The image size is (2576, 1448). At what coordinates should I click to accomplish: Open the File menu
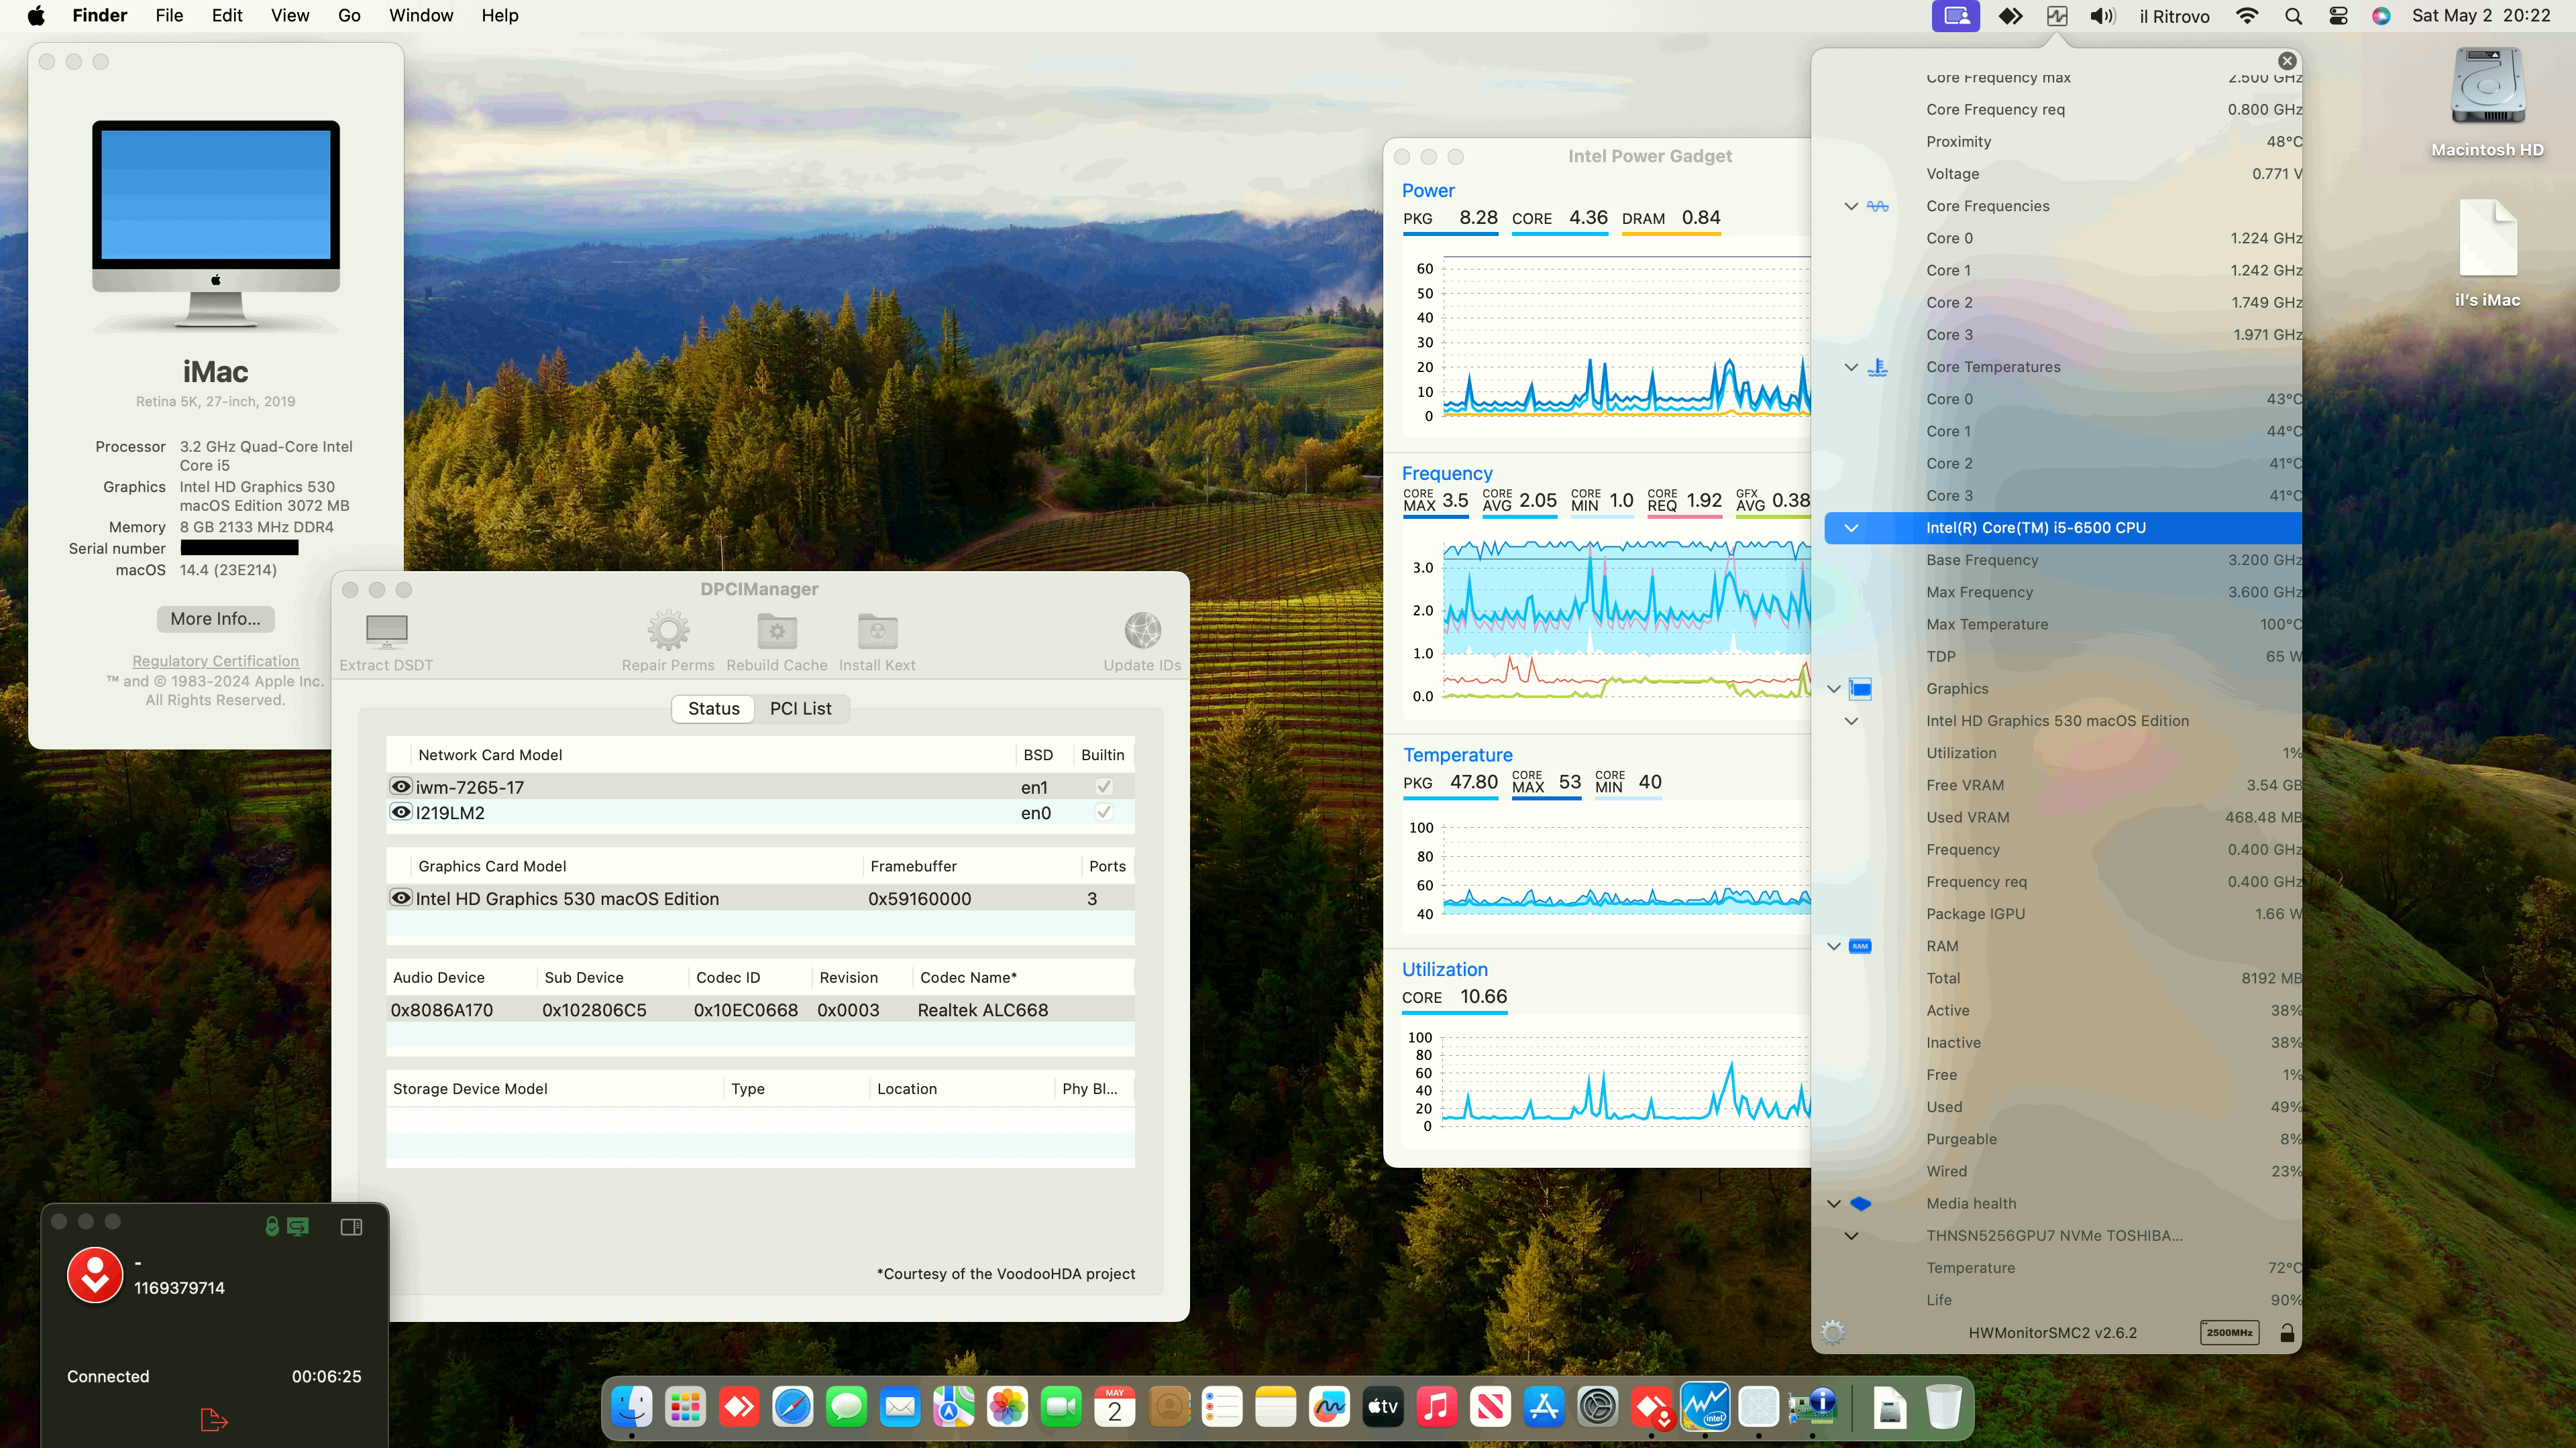pyautogui.click(x=169, y=15)
